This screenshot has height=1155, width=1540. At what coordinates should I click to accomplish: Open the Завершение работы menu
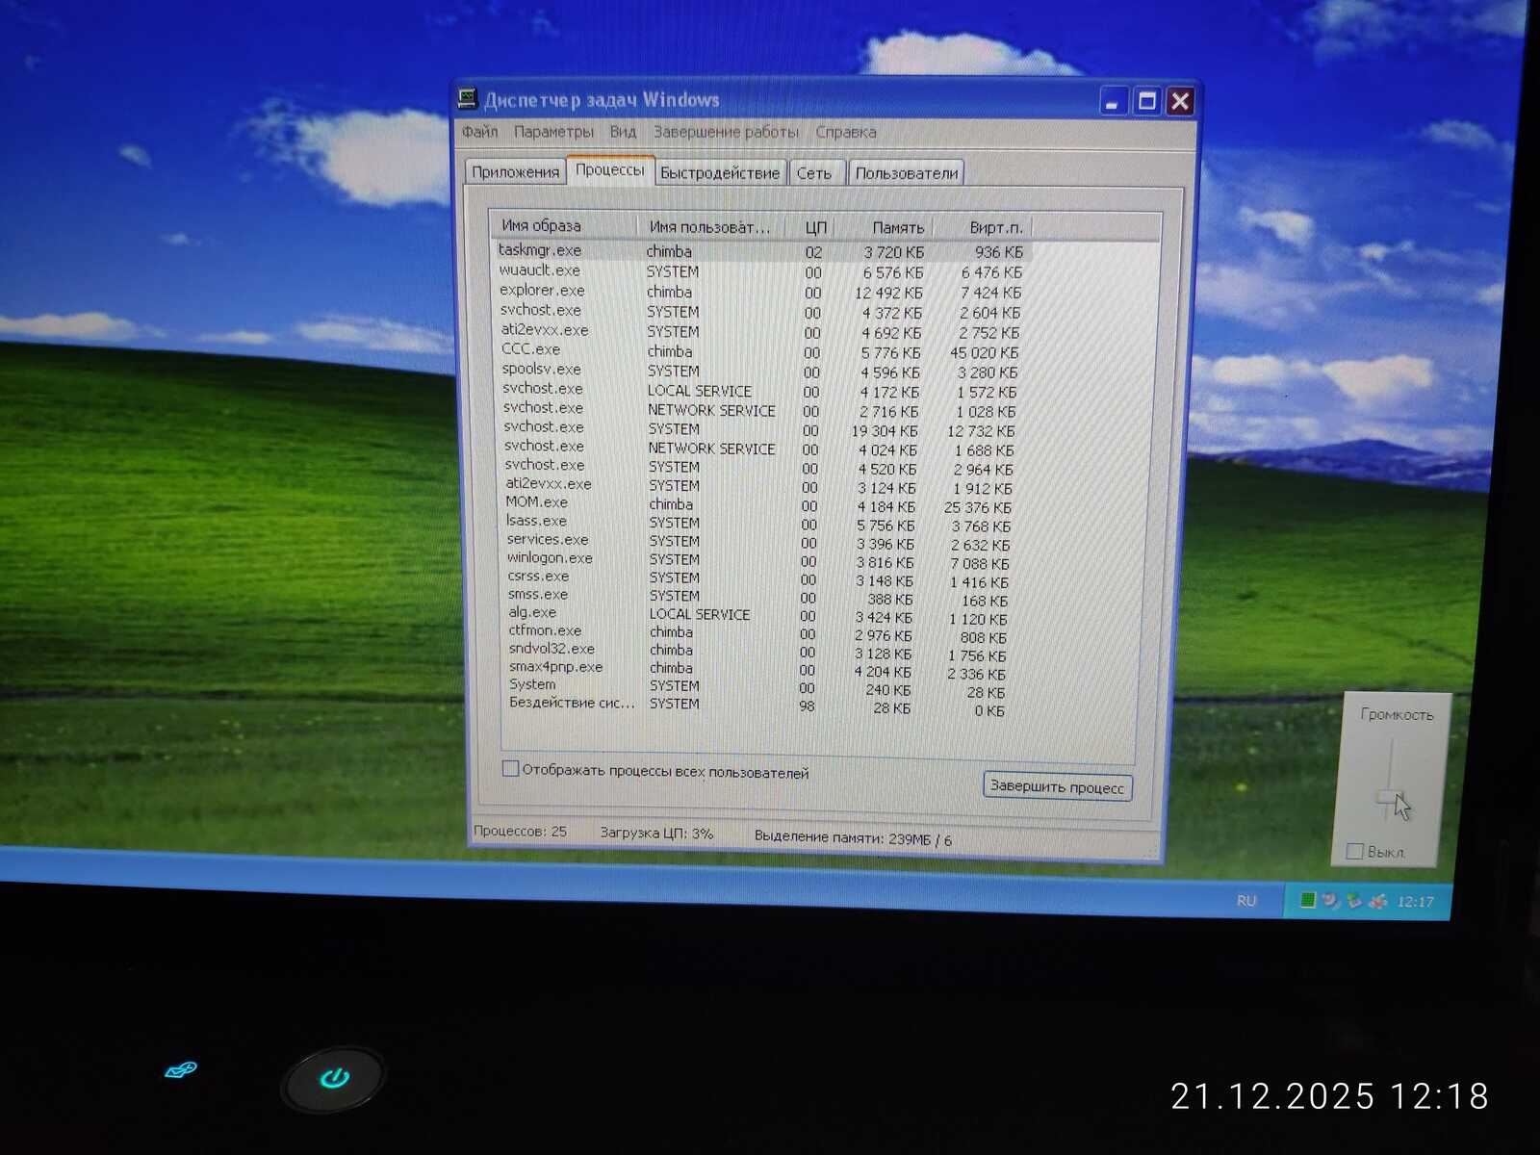(726, 132)
